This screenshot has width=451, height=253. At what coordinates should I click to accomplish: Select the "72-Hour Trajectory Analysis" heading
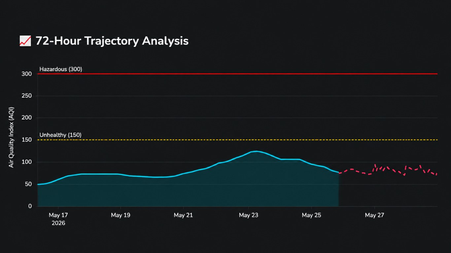coord(112,41)
